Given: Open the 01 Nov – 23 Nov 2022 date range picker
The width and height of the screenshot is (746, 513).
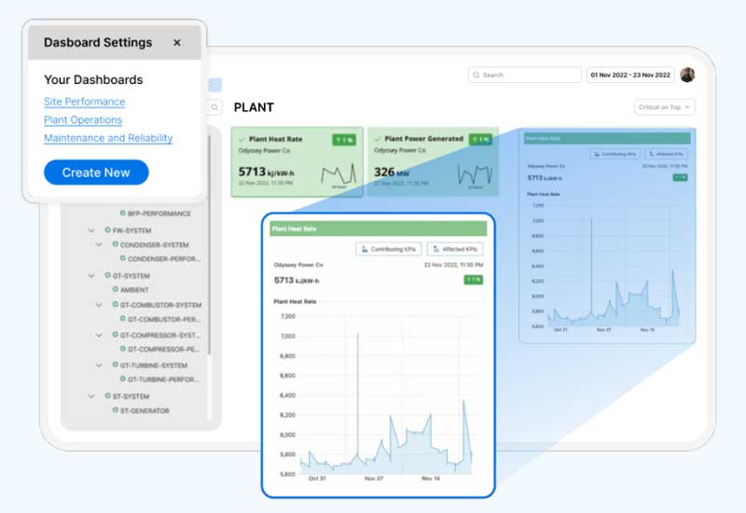Looking at the screenshot, I should [629, 75].
